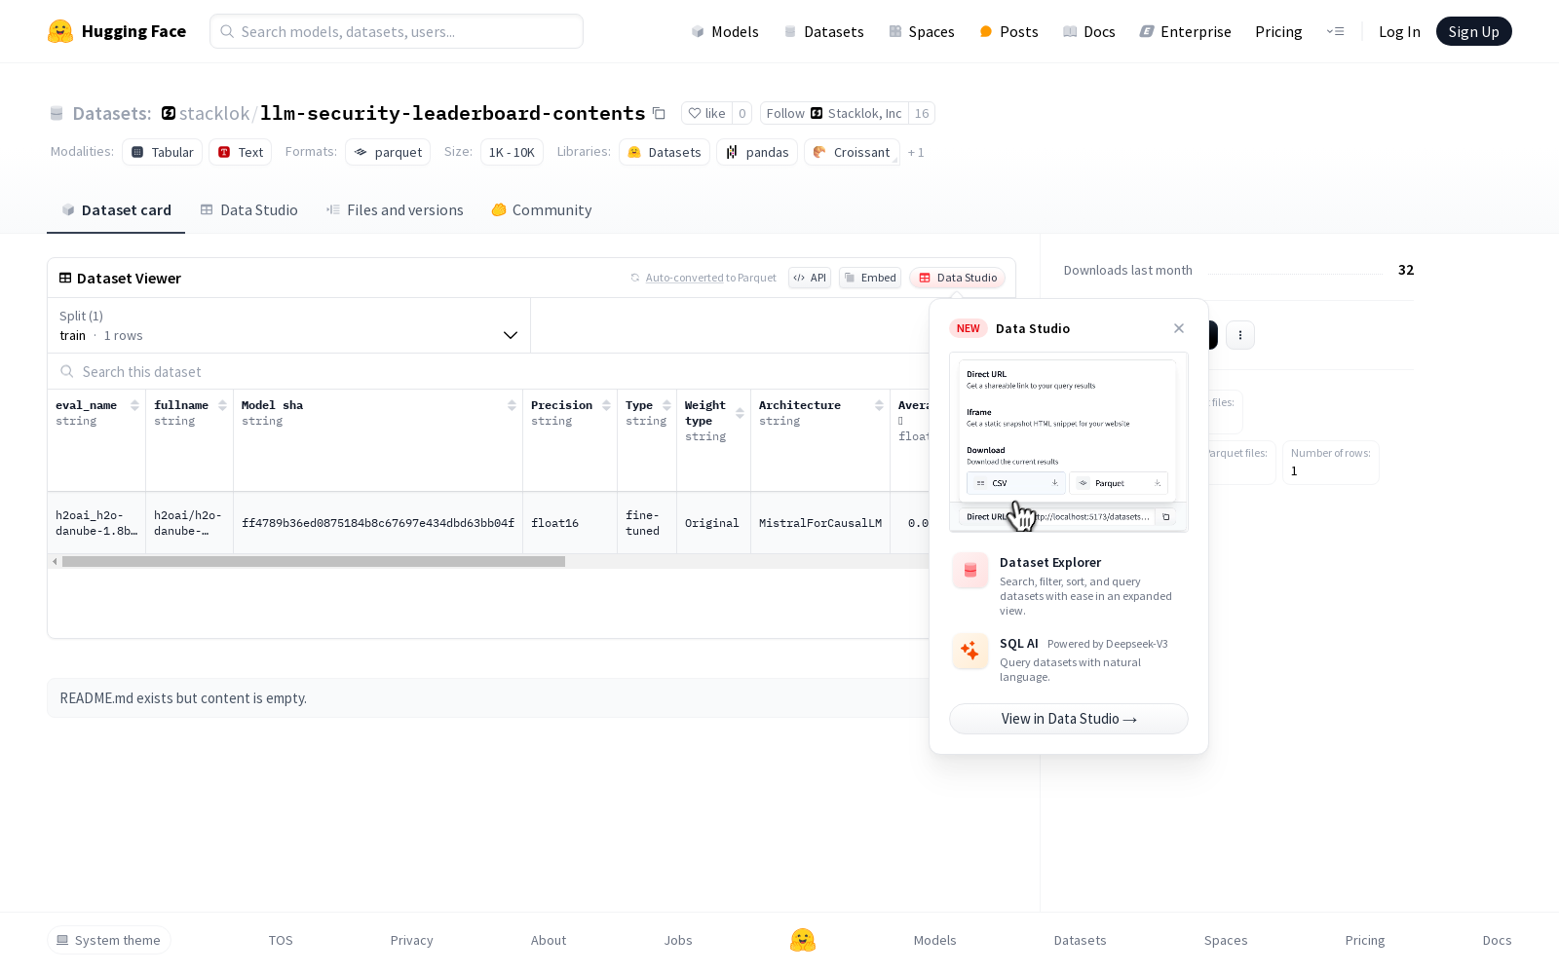The height and width of the screenshot is (974, 1559).
Task: Open the Files and versions tab
Action: click(x=395, y=210)
